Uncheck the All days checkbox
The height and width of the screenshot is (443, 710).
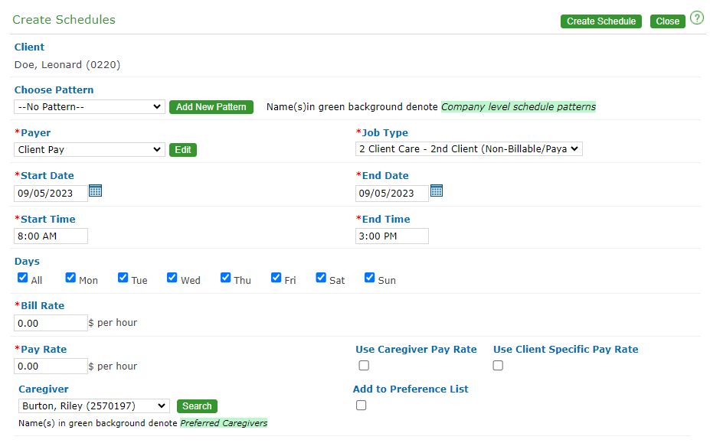(23, 279)
